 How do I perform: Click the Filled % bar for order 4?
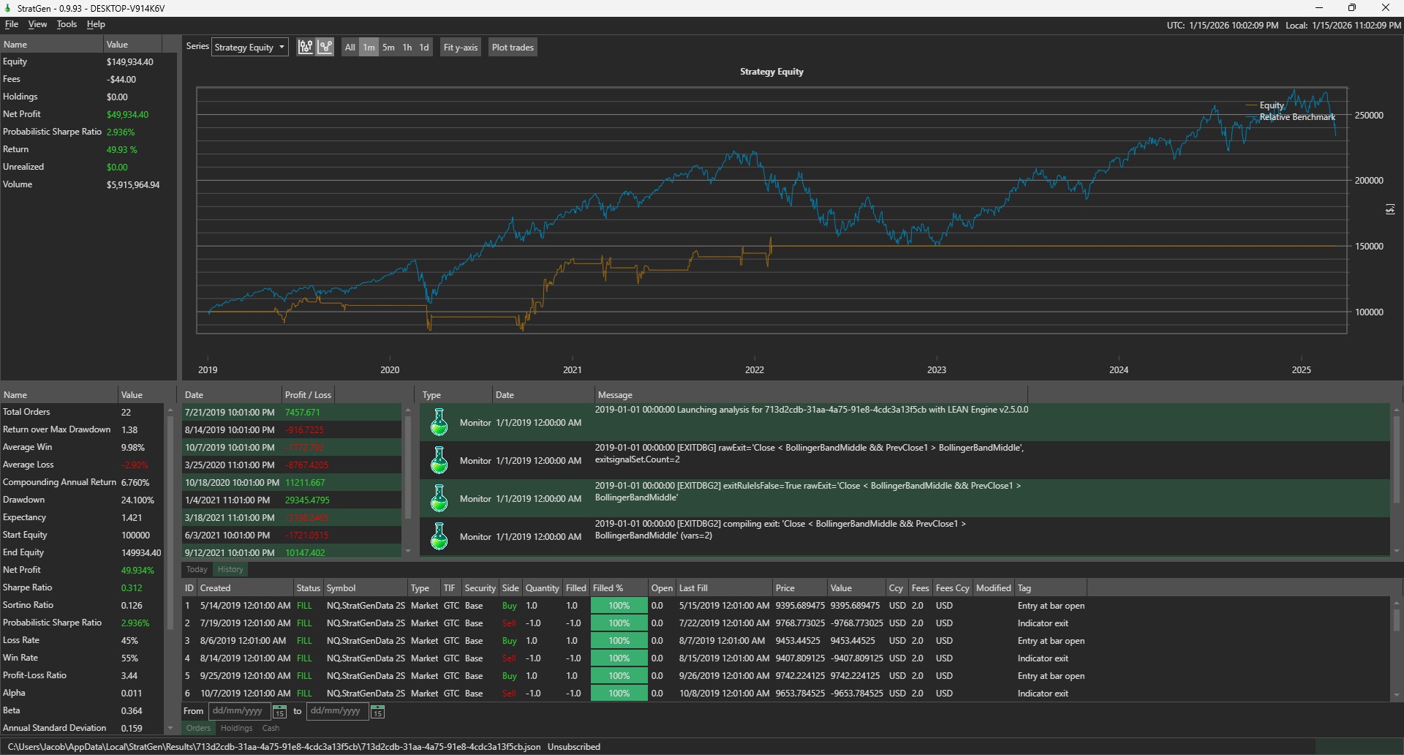(619, 658)
